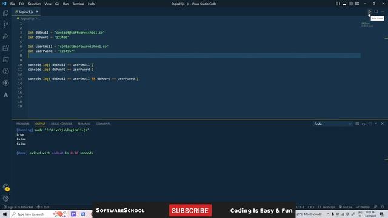Change the UTF-8 file encoding
This screenshot has width=388, height=218.
point(300,207)
